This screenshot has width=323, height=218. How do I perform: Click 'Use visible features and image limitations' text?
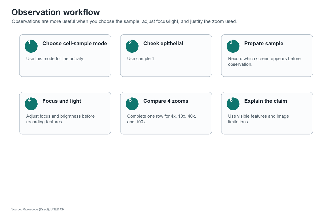[258, 119]
